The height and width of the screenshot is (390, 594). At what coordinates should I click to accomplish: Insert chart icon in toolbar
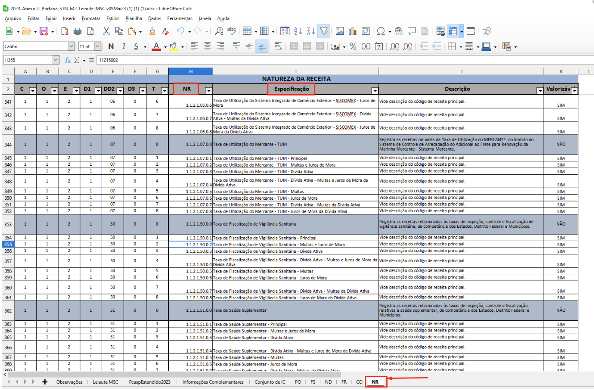click(x=353, y=31)
